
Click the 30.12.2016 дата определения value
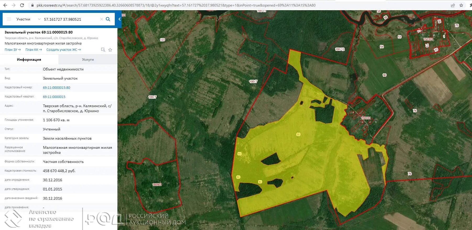pyautogui.click(x=52, y=180)
